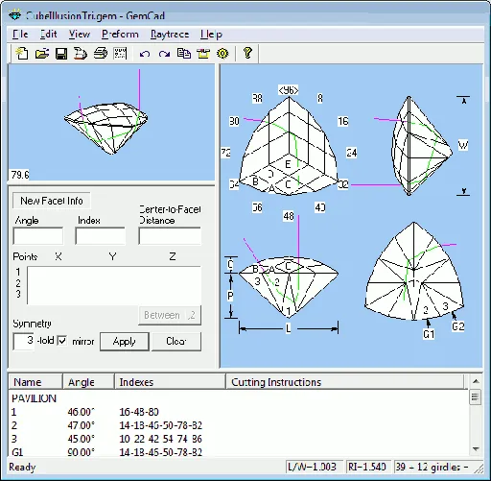Click the symmetry fold number field

[23, 341]
